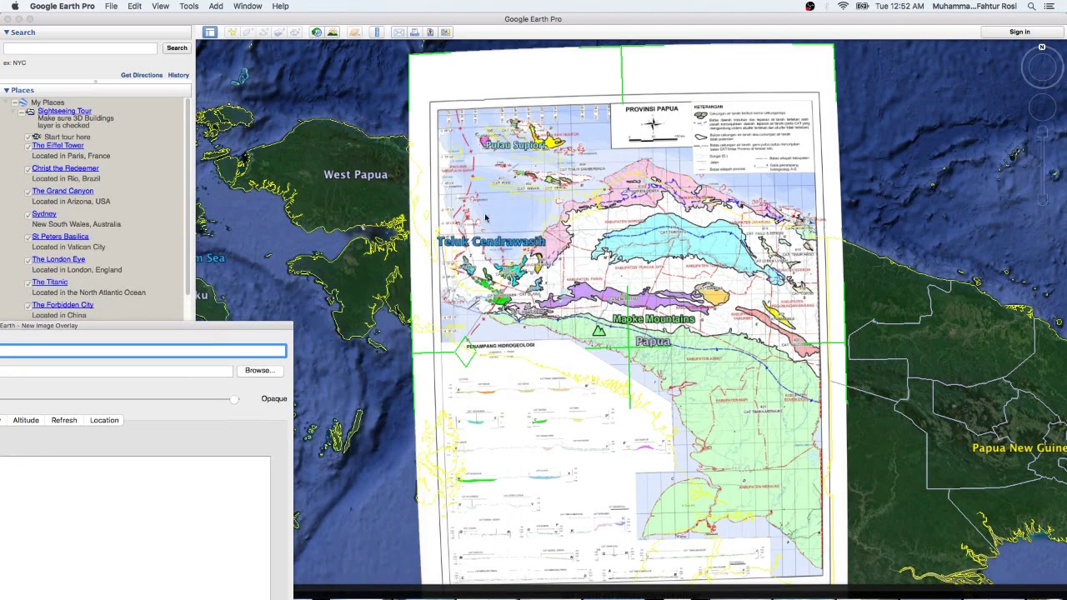Switch to the Altitude tab

[26, 420]
